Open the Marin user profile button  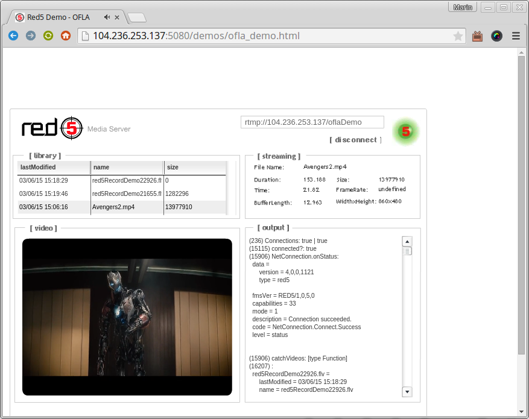tap(463, 7)
